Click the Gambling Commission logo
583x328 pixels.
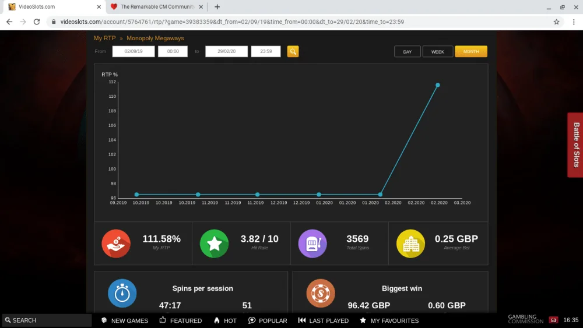pyautogui.click(x=525, y=319)
